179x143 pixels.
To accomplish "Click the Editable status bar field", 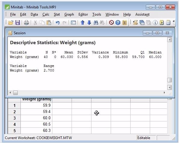I will pyautogui.click(x=146, y=138).
